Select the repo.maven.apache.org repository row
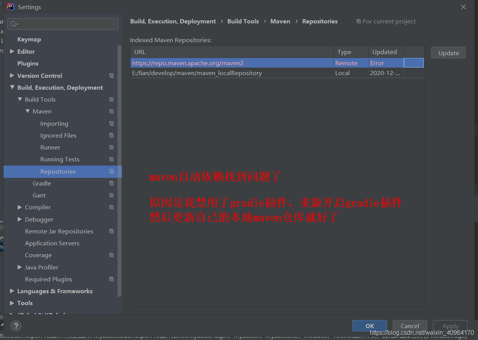This screenshot has width=478, height=340. coord(277,63)
